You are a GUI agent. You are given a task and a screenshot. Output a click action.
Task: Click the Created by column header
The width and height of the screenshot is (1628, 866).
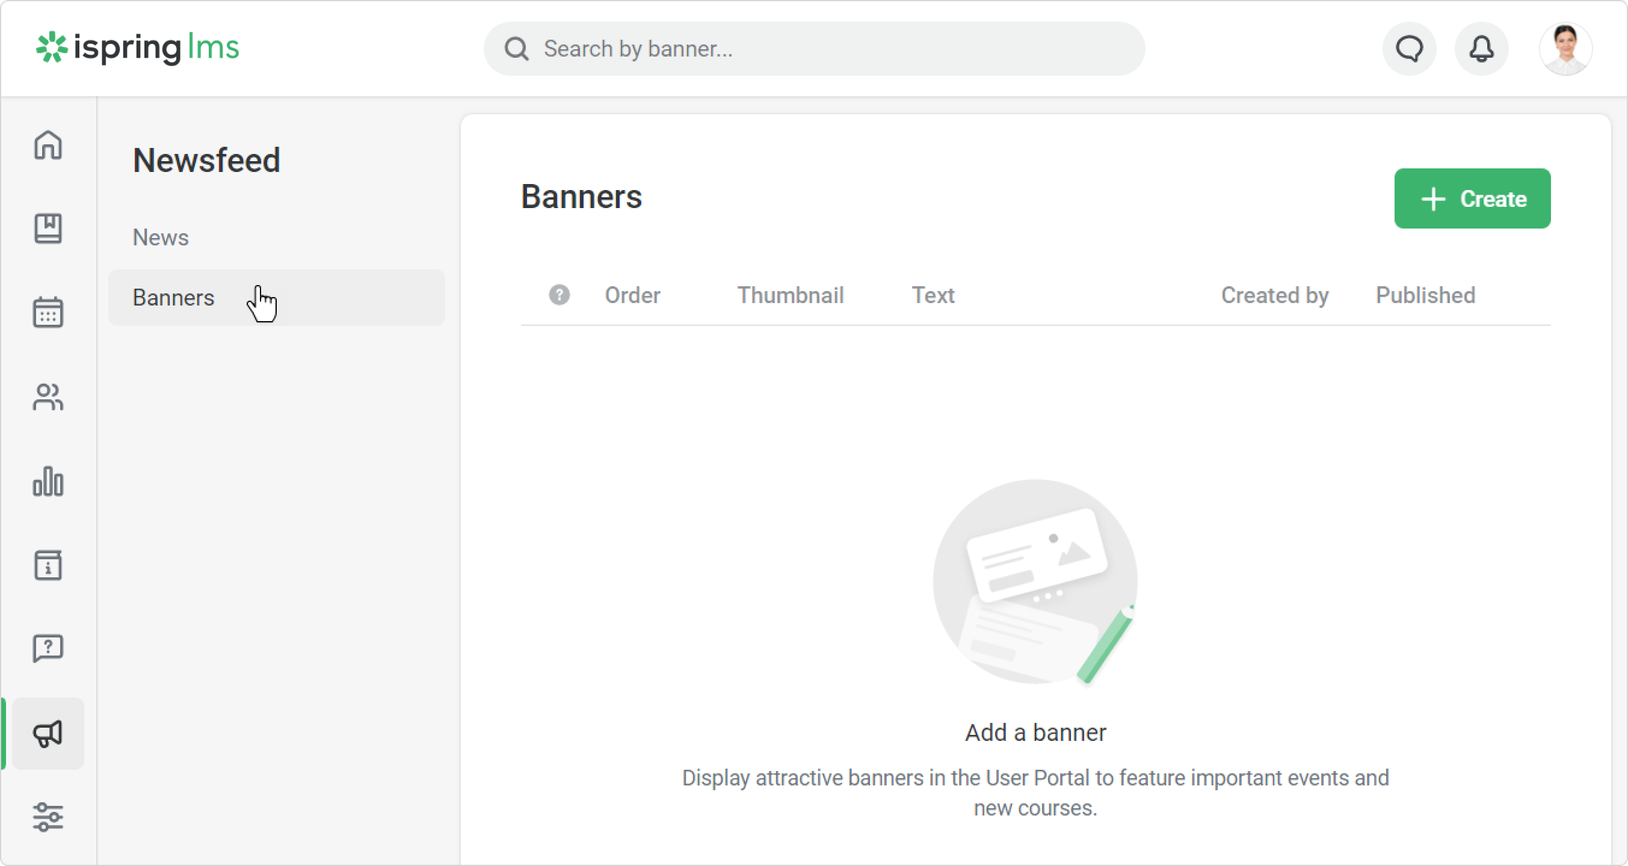1274,295
